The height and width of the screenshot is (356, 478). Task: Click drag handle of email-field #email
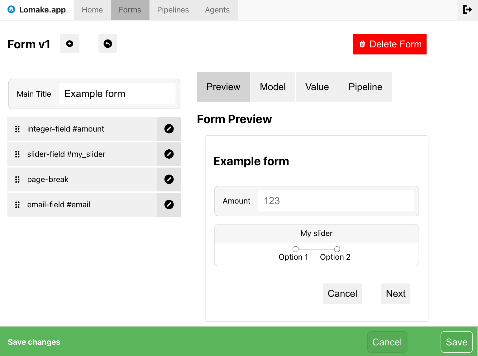(x=17, y=205)
